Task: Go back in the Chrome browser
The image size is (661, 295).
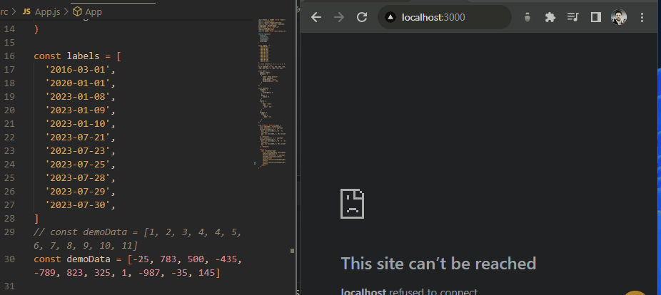Action: 316,17
